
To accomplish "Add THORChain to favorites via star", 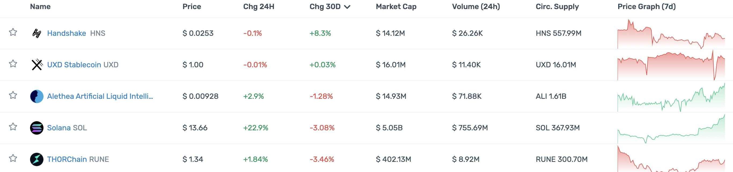I will click(13, 158).
